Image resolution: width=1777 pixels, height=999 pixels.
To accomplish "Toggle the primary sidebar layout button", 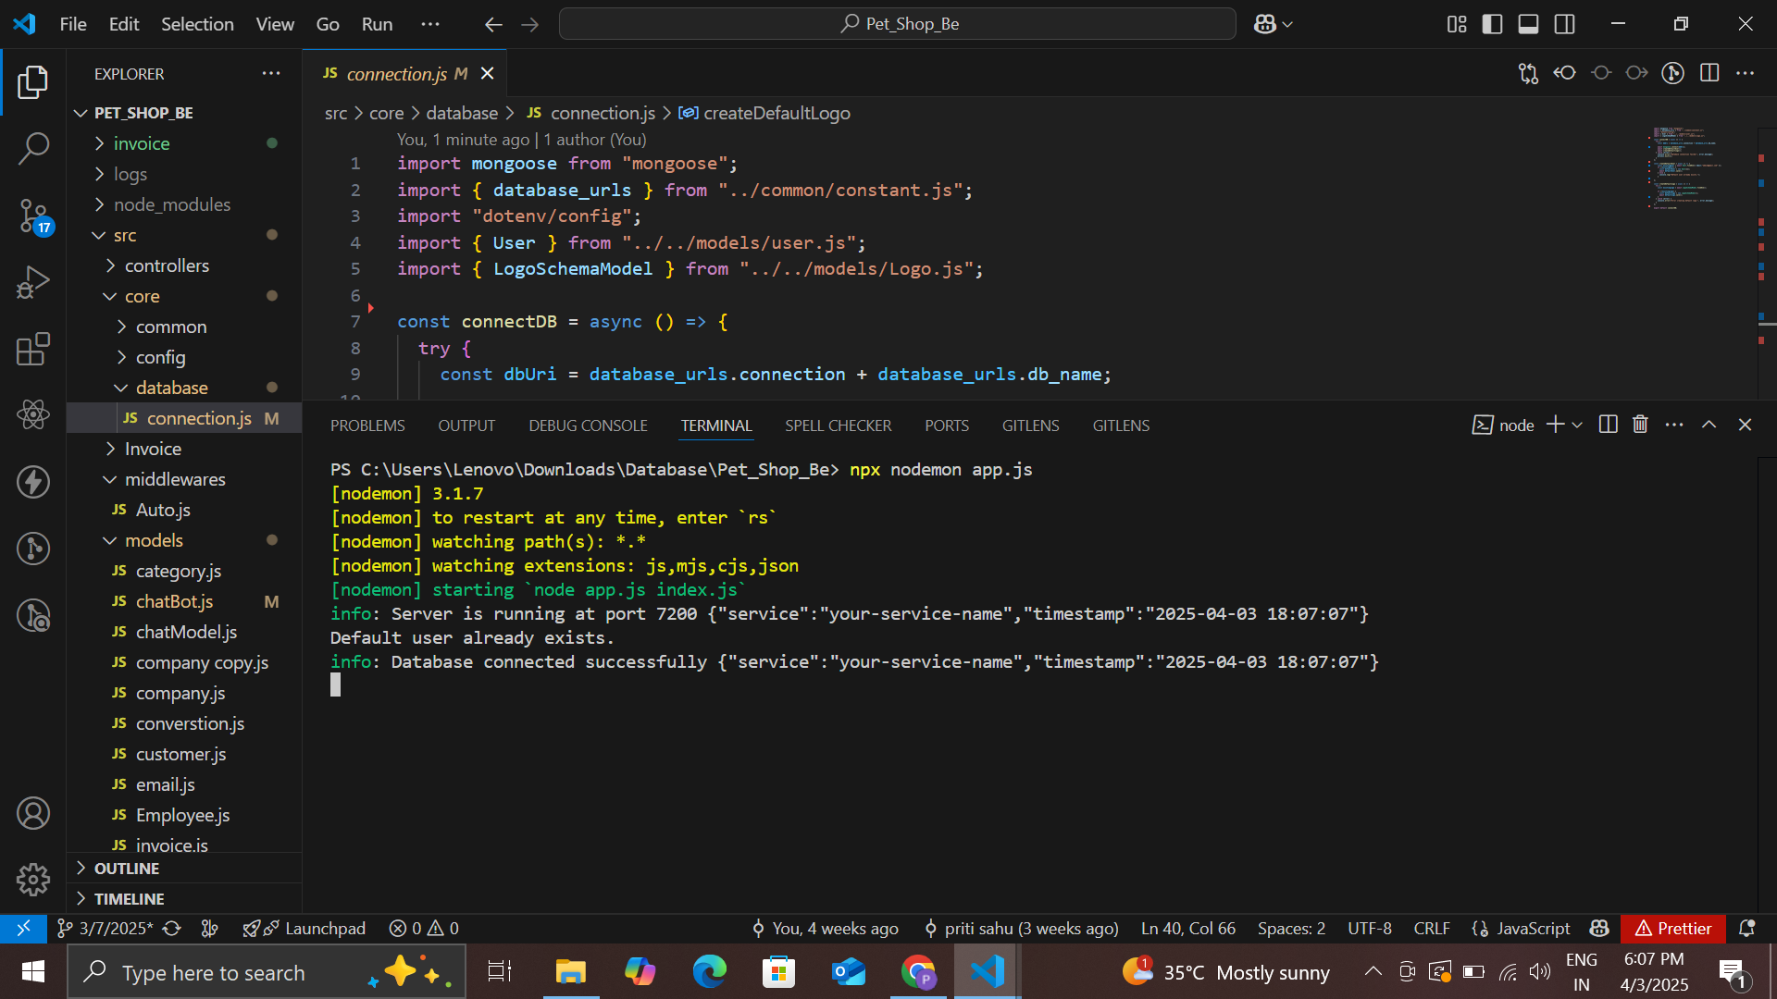I will 1492,24.
